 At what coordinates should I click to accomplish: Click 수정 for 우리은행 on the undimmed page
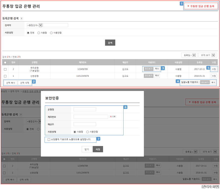tap(214, 69)
